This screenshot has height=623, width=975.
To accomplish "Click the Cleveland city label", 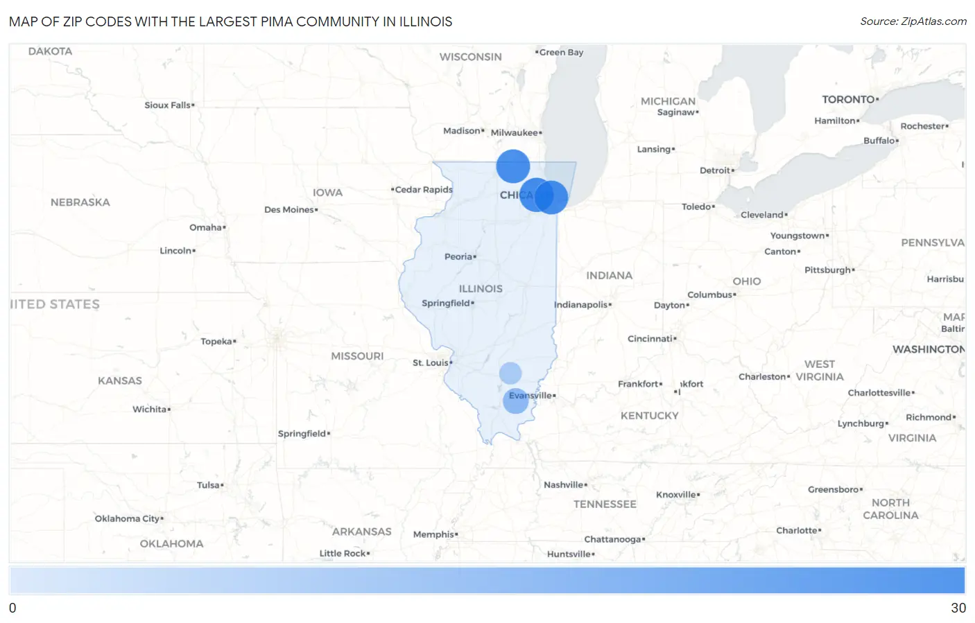I will coord(763,215).
